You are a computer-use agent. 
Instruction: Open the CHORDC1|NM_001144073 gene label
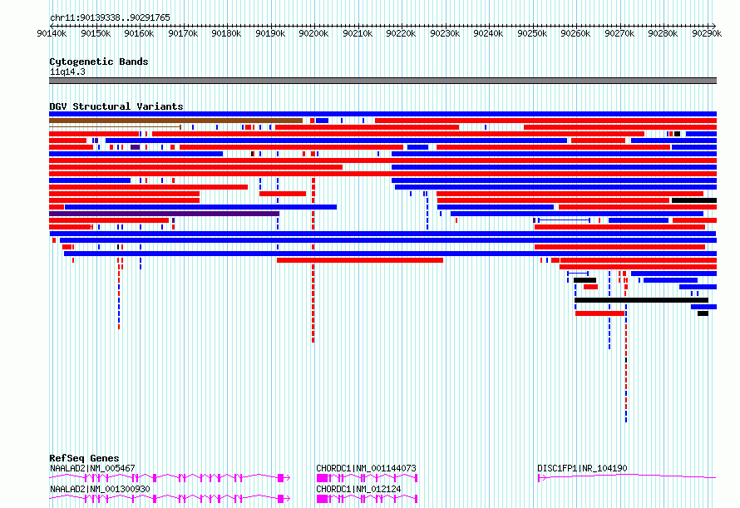point(366,468)
